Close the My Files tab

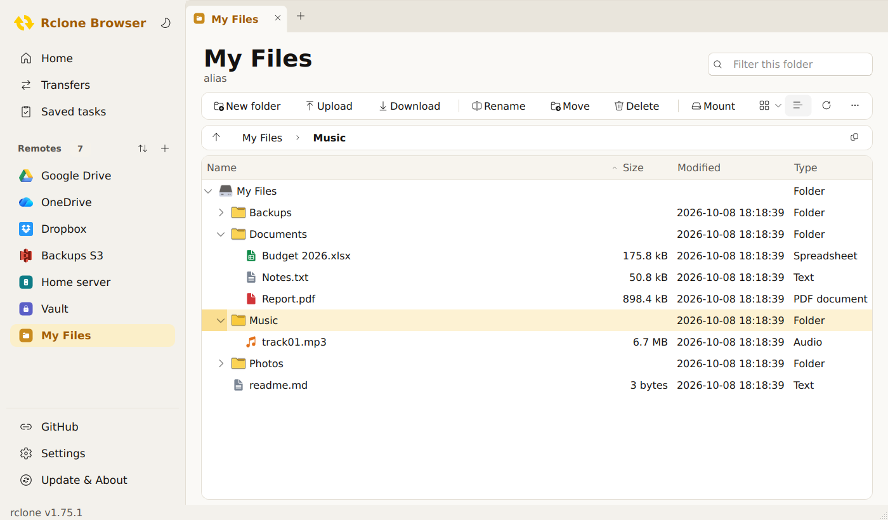(278, 18)
